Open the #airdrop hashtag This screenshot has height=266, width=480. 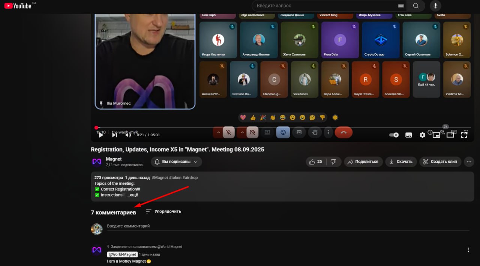click(x=190, y=178)
